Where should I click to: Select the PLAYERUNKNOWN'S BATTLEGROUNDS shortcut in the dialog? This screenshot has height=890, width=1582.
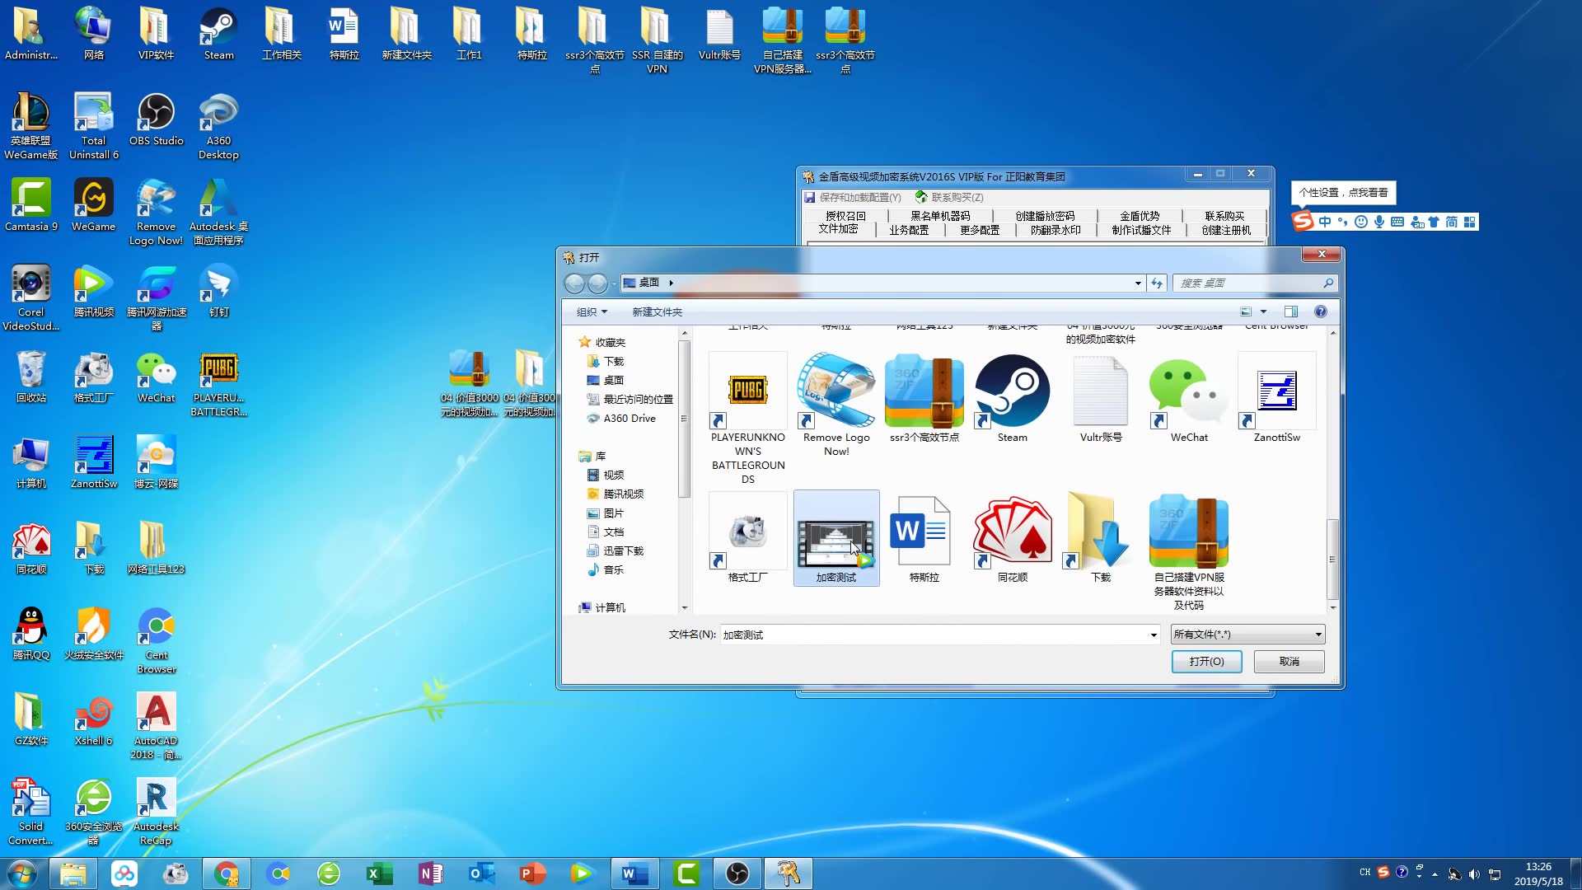(748, 419)
